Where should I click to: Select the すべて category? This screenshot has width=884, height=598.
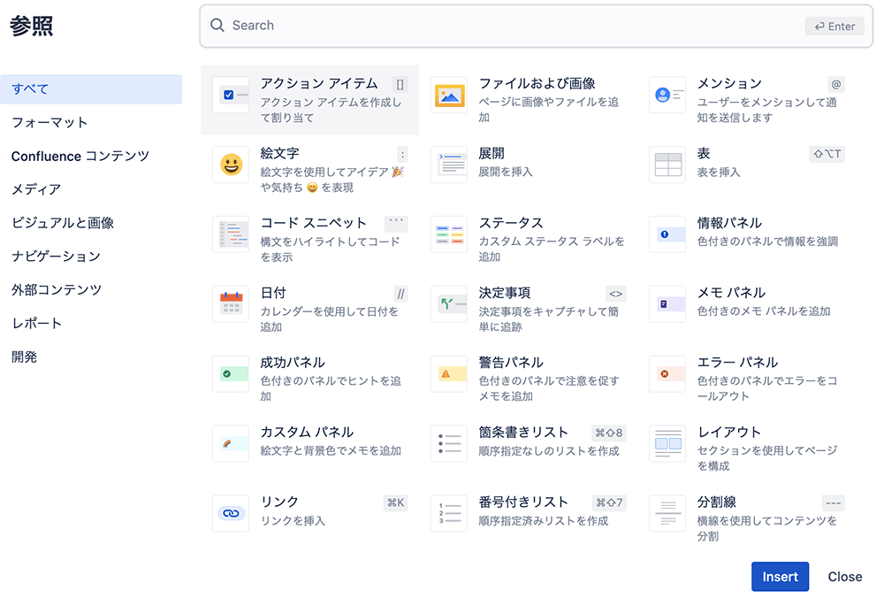tap(91, 89)
